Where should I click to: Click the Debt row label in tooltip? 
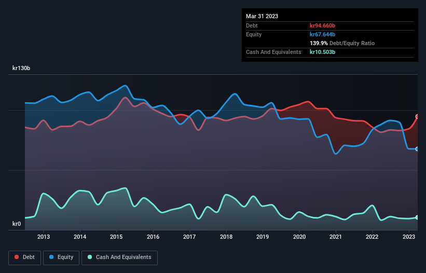click(x=252, y=25)
